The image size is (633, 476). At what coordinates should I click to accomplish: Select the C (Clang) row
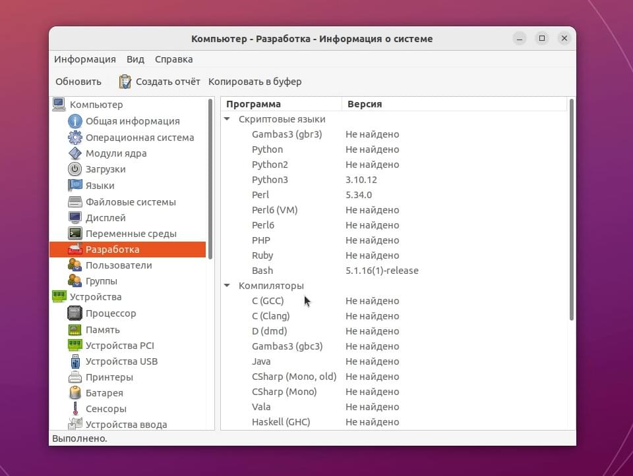[394, 316]
